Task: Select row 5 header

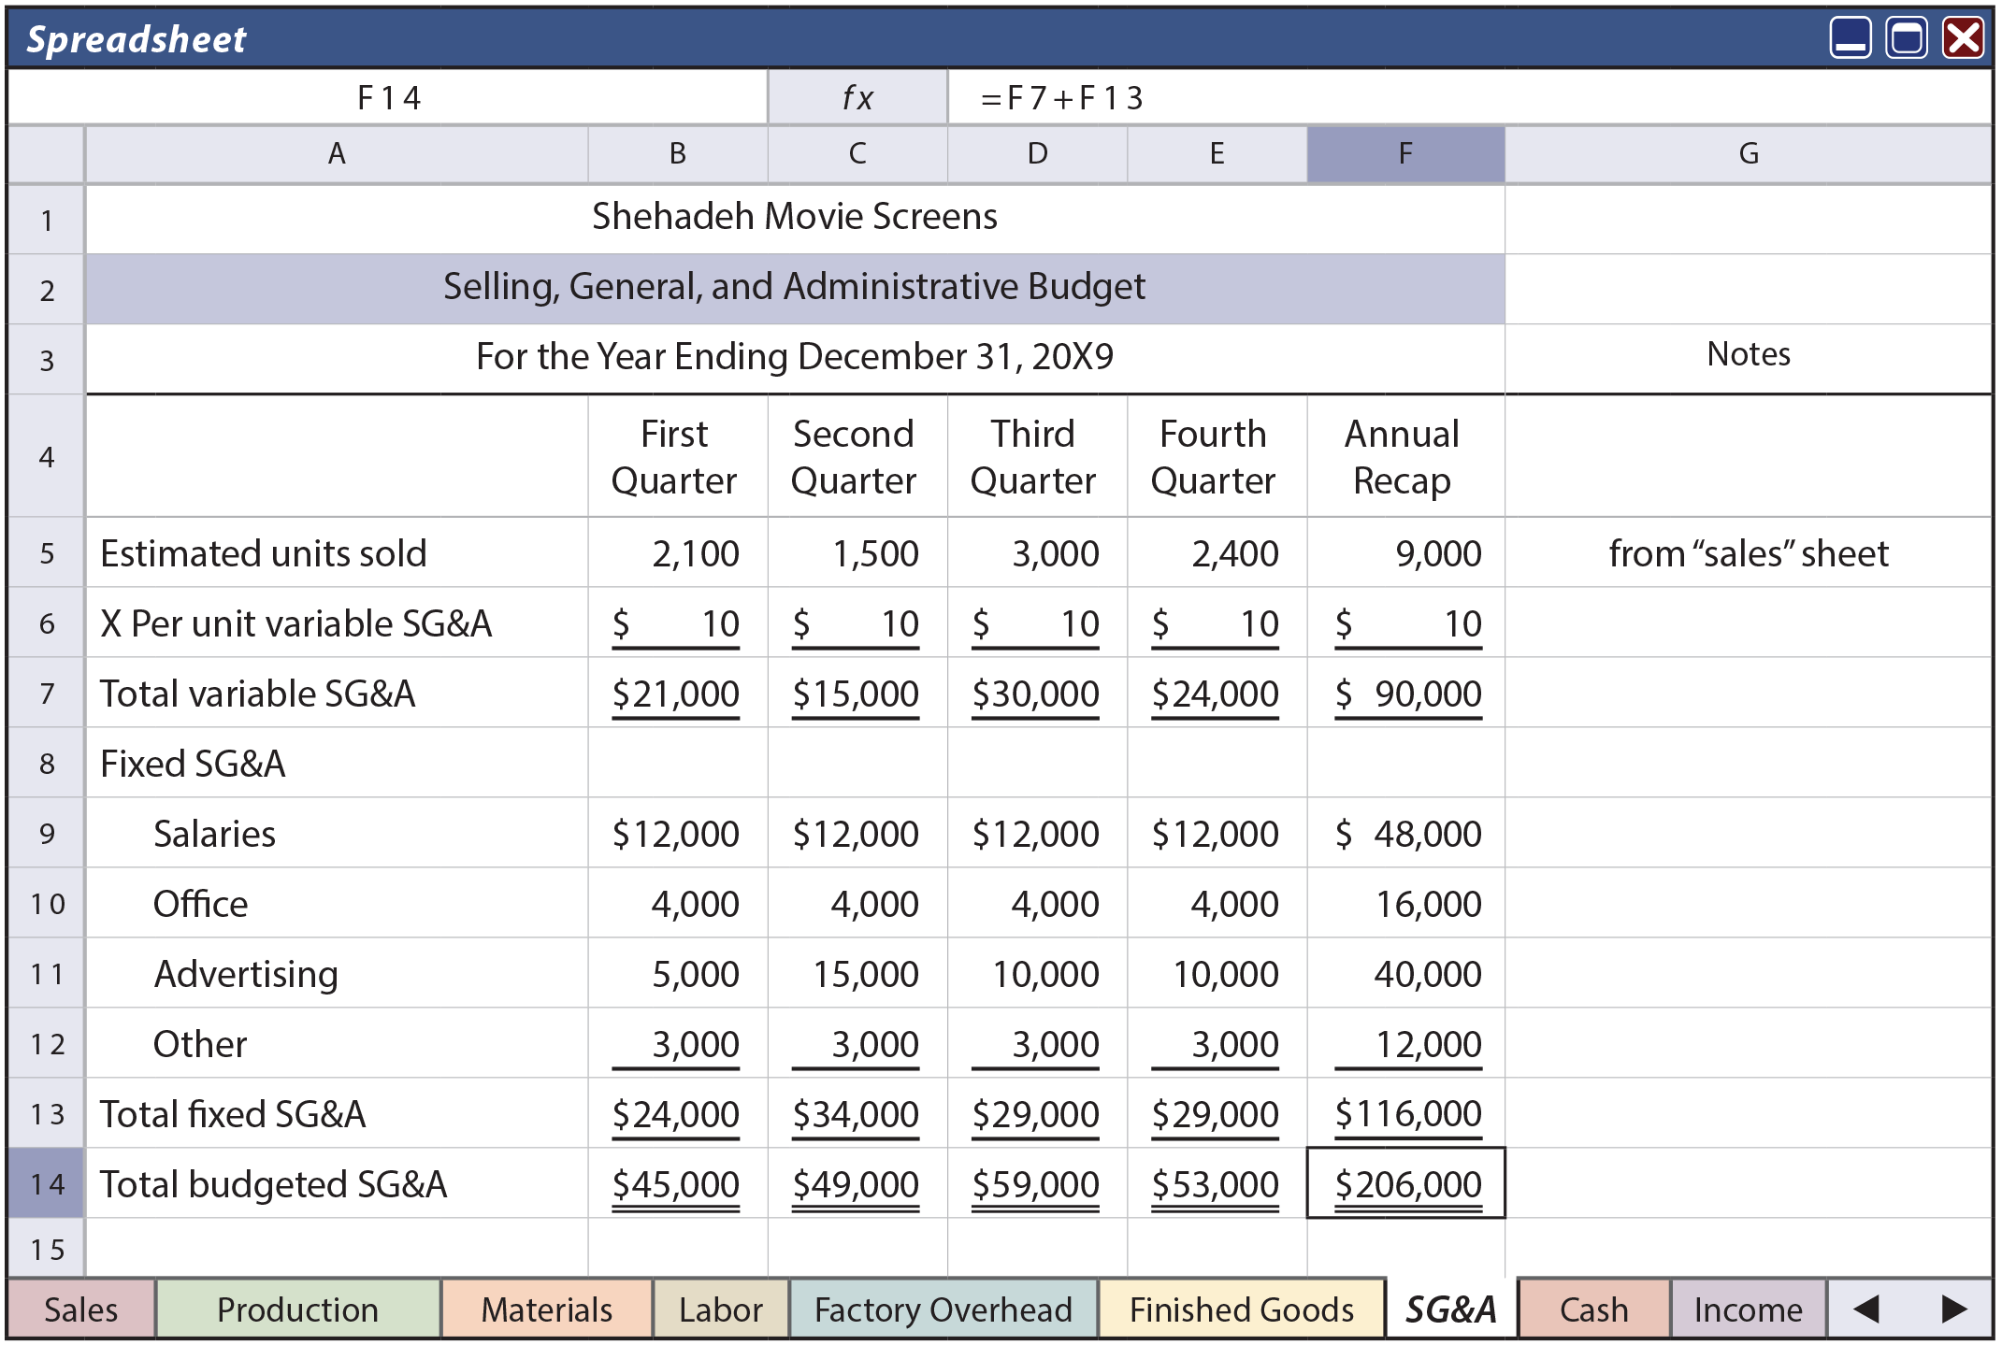Action: [47, 552]
